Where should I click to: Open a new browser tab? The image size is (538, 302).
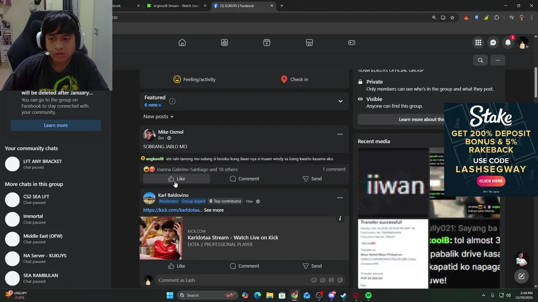(282, 6)
